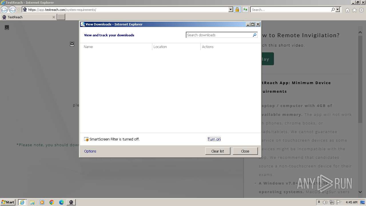Click Turn on SmartScreen link
The image size is (366, 206).
pyautogui.click(x=214, y=139)
